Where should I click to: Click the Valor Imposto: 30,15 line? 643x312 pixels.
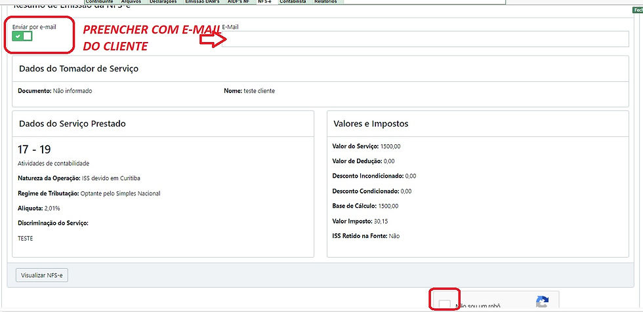pos(360,221)
